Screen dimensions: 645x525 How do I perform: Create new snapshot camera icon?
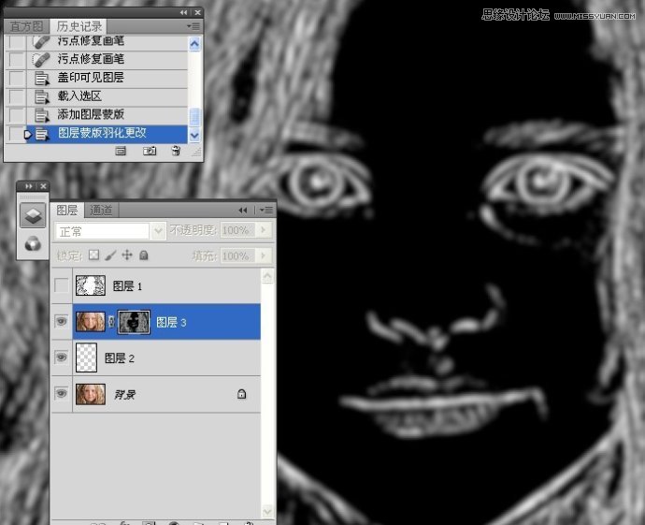[x=150, y=151]
